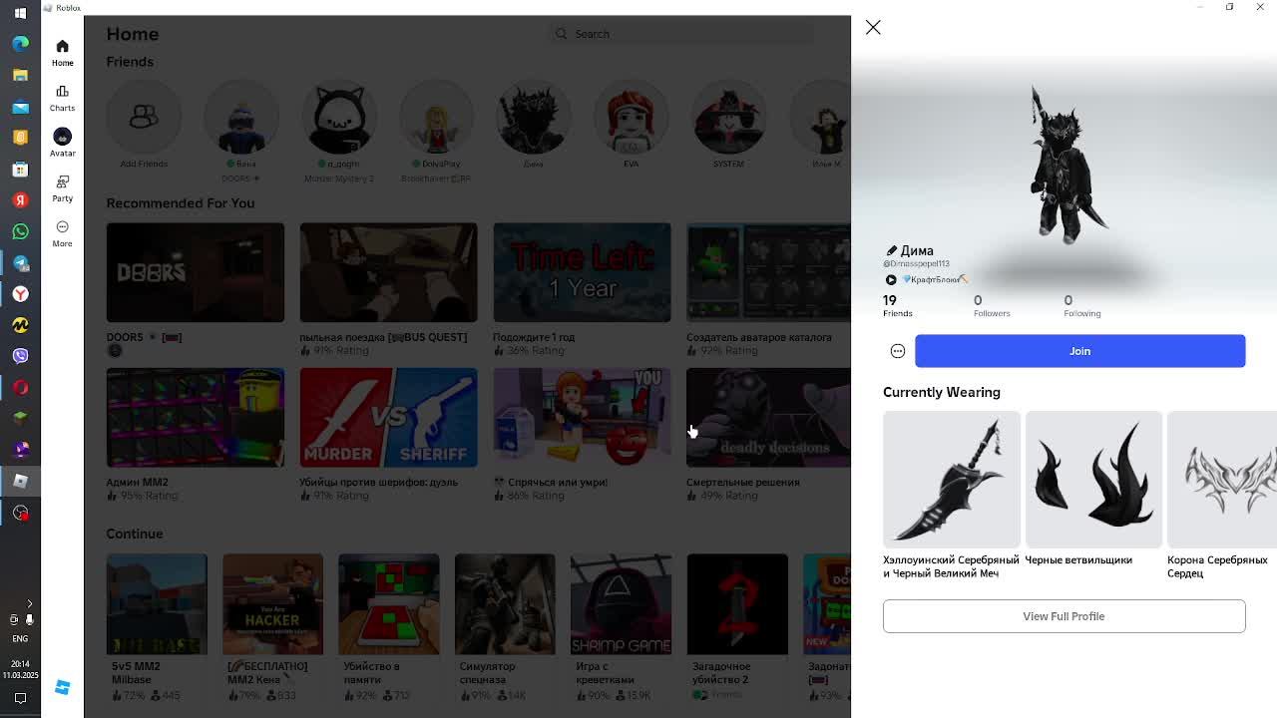Open the Черные ветвильщики item
This screenshot has height=718, width=1277.
(1093, 480)
